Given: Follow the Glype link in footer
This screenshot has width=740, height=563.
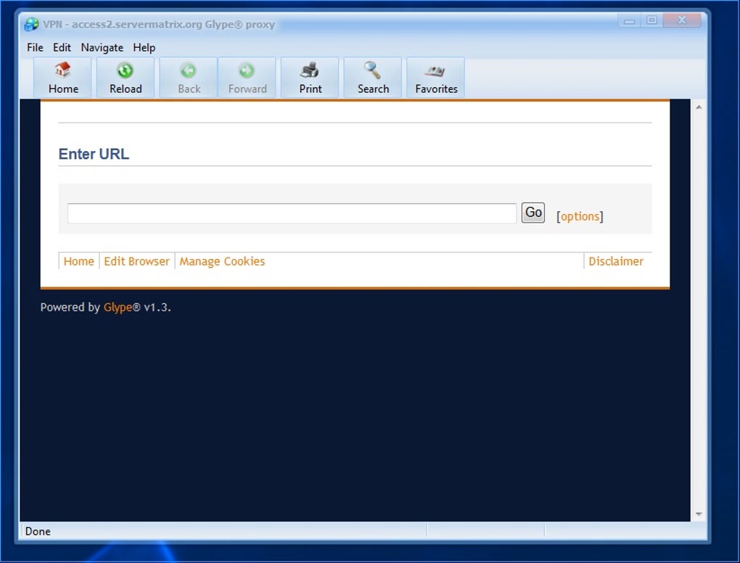Looking at the screenshot, I should (118, 307).
